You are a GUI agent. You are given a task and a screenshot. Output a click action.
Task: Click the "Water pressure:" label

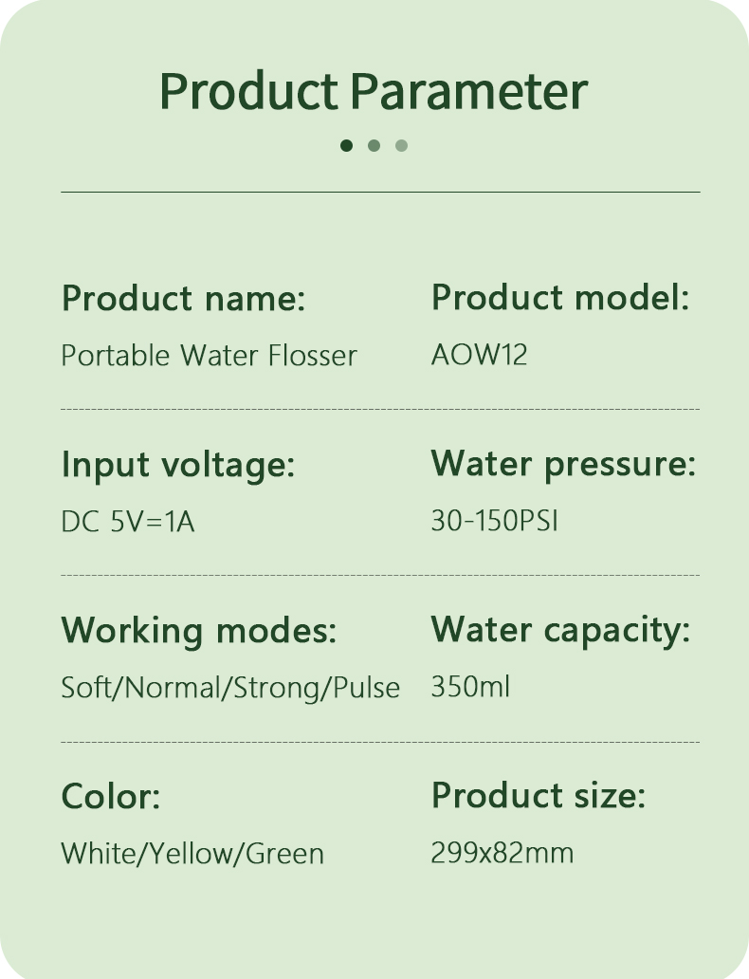pos(563,464)
